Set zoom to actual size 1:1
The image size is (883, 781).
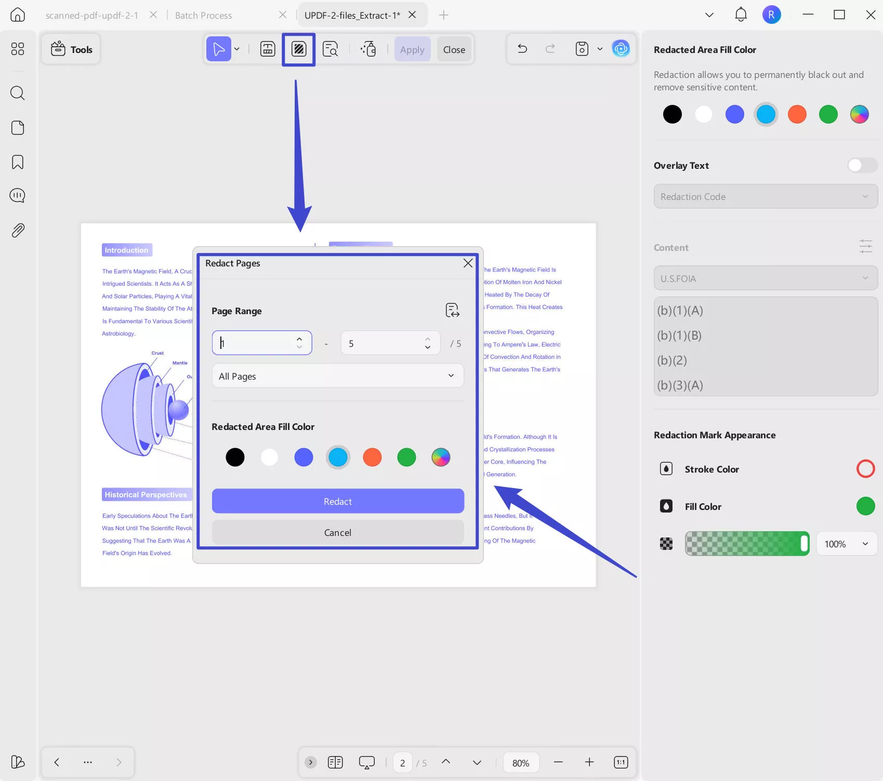(x=621, y=762)
